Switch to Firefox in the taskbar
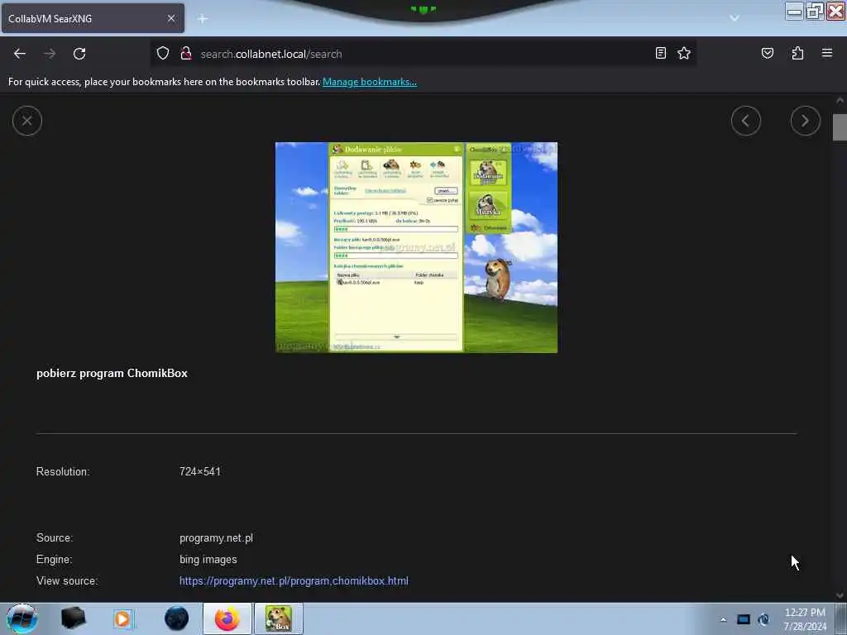 227,618
